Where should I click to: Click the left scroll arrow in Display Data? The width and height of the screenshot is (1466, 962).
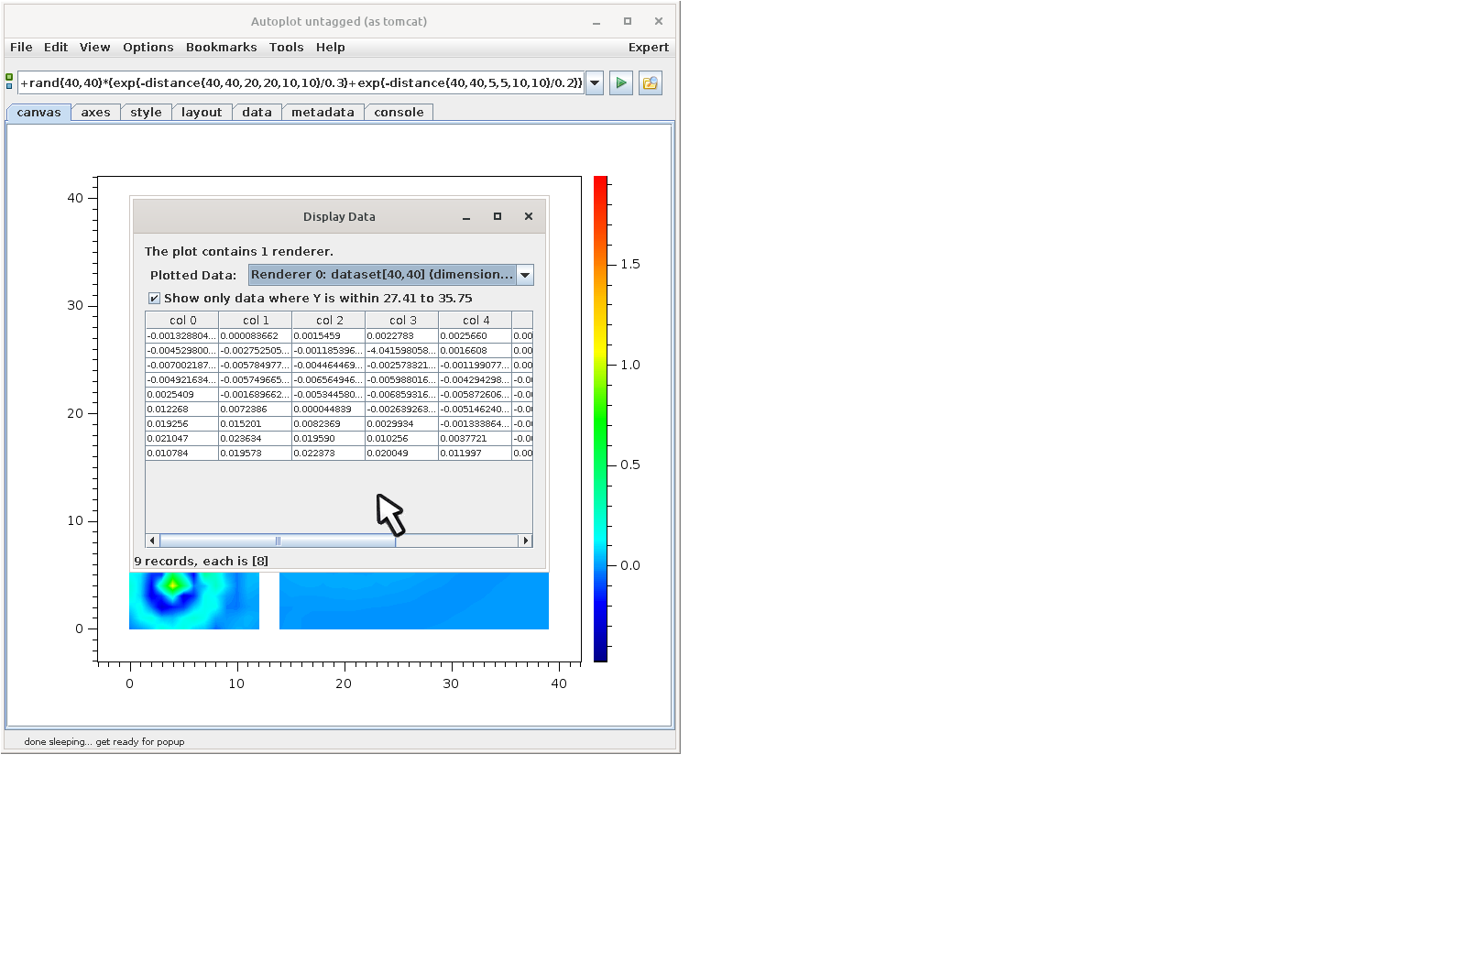(152, 541)
